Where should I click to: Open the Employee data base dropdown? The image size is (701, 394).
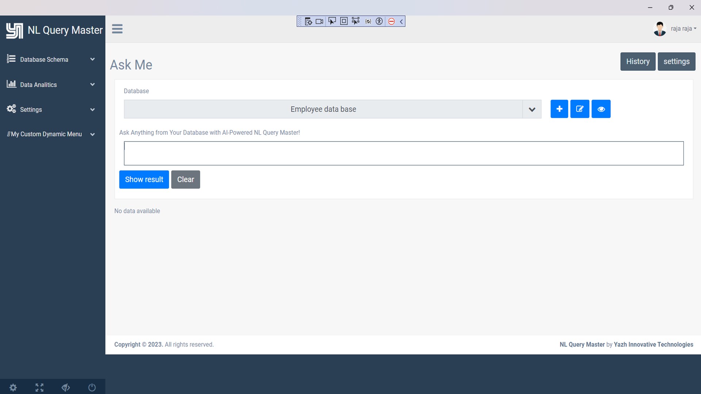pos(332,109)
